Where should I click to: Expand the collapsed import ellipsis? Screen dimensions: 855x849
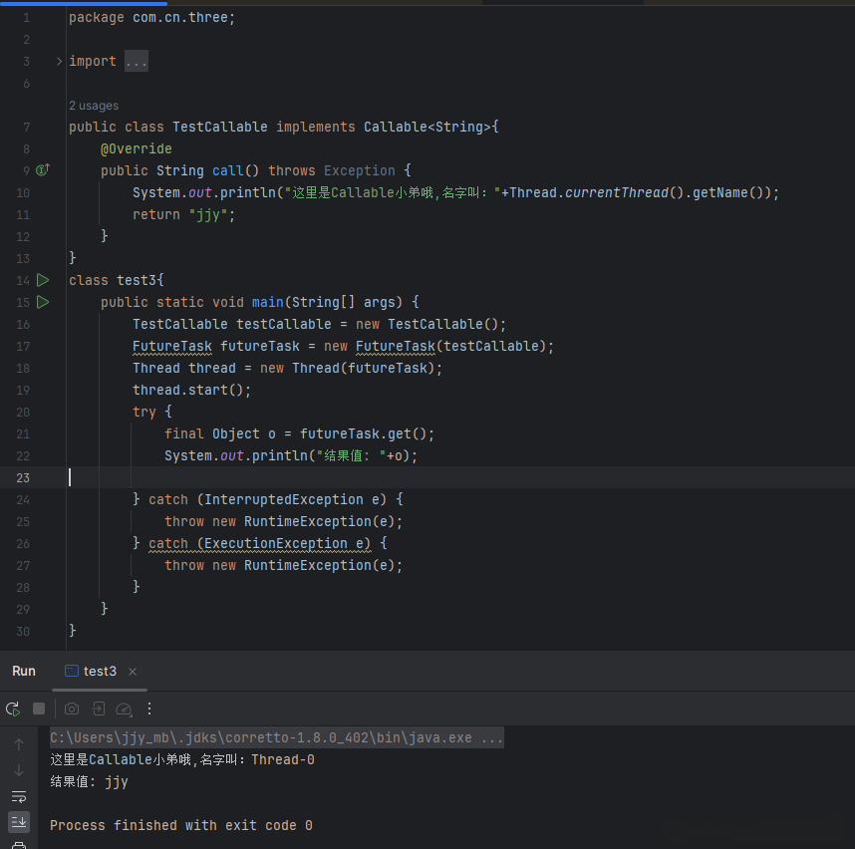pos(137,62)
